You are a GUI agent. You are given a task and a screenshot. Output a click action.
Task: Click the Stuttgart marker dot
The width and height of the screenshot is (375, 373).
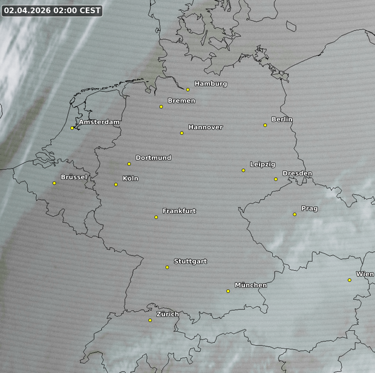[x=168, y=267]
